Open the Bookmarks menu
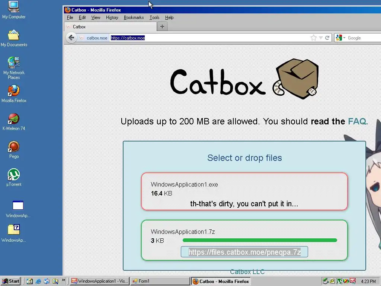 [134, 18]
